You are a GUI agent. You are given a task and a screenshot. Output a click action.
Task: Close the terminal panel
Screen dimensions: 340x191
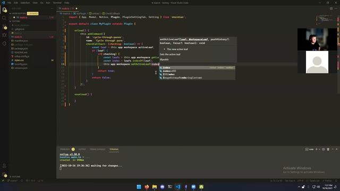(x=336, y=149)
